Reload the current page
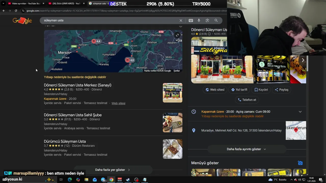 (16, 11)
